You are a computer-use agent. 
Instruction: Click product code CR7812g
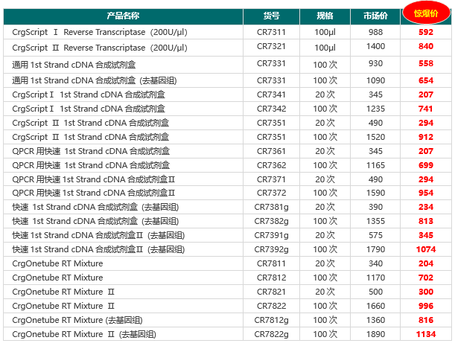[271, 321]
